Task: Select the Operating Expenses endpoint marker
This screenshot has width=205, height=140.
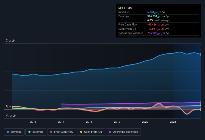Action: coord(201,102)
